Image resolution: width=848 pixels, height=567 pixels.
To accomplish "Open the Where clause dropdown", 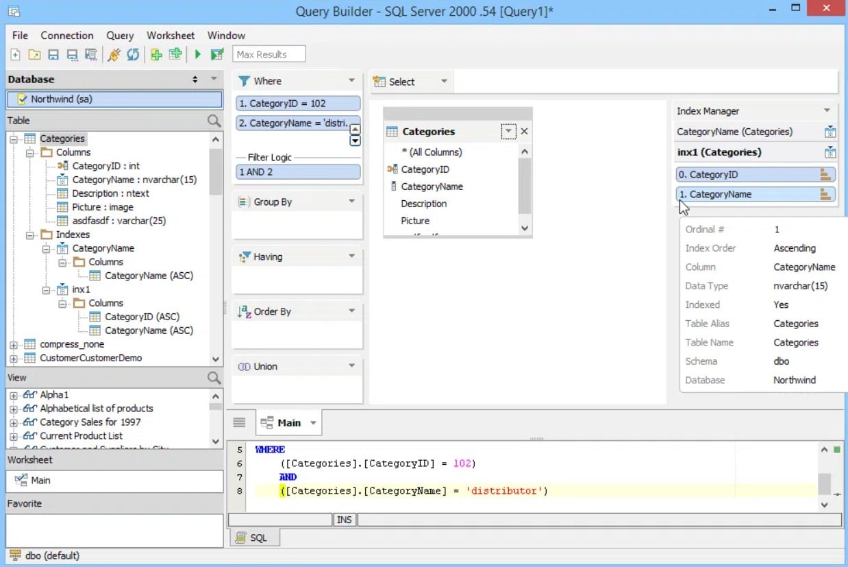I will [351, 80].
